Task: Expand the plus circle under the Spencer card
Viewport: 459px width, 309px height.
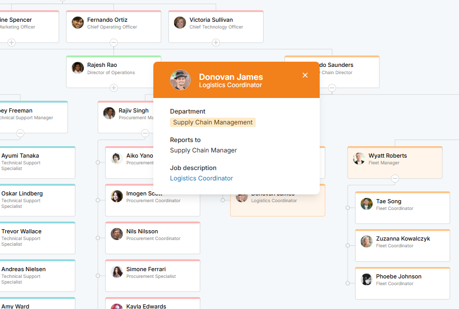Action: [11, 43]
